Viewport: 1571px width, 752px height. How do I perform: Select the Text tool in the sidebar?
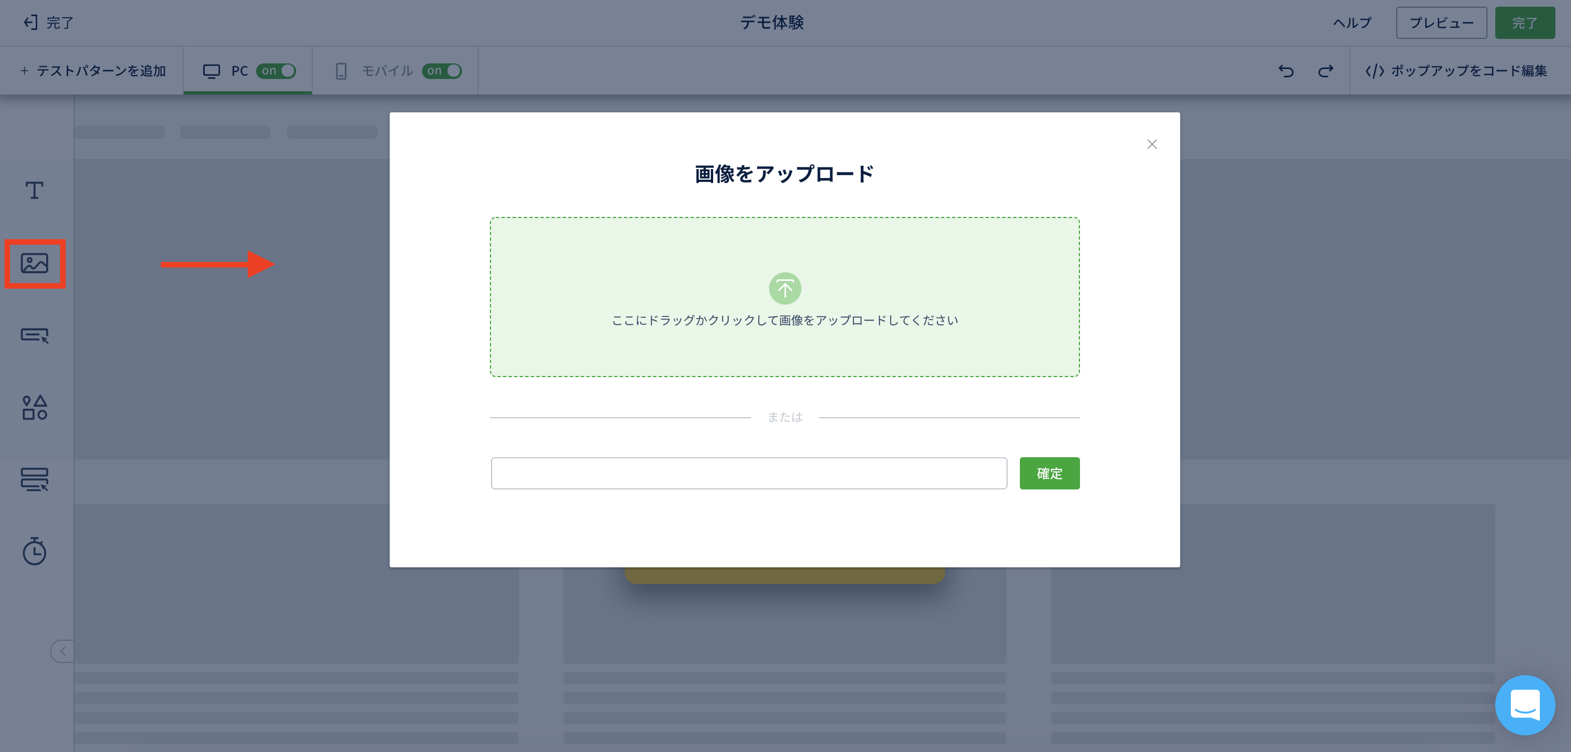click(34, 191)
